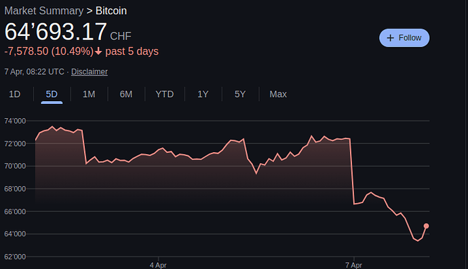Open the Max chart range
This screenshot has height=269, width=468.
click(x=278, y=94)
